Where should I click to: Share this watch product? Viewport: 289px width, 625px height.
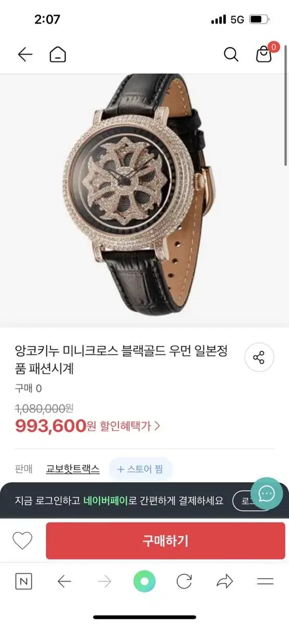[x=259, y=357]
